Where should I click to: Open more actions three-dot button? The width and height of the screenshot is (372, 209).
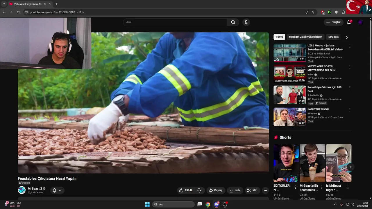tap(265, 190)
